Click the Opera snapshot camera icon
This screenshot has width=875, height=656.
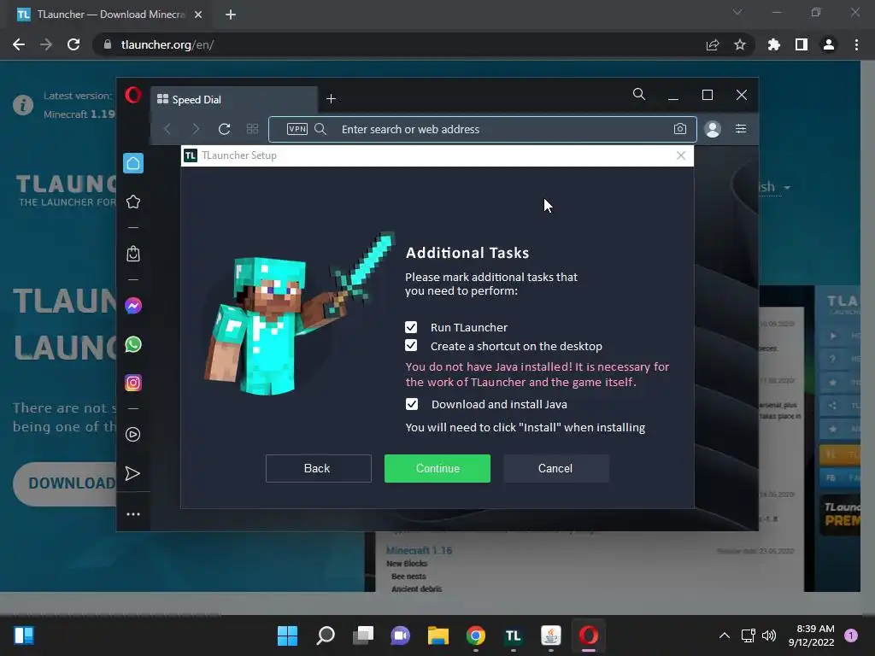[679, 129]
